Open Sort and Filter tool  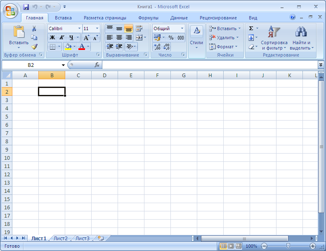tap(274, 38)
